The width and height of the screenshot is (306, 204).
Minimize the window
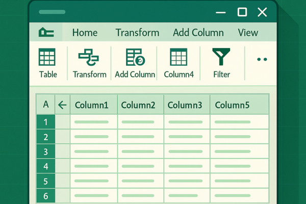[x=221, y=12]
